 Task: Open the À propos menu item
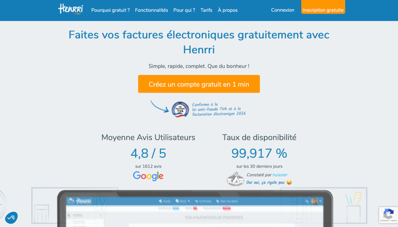tap(228, 10)
